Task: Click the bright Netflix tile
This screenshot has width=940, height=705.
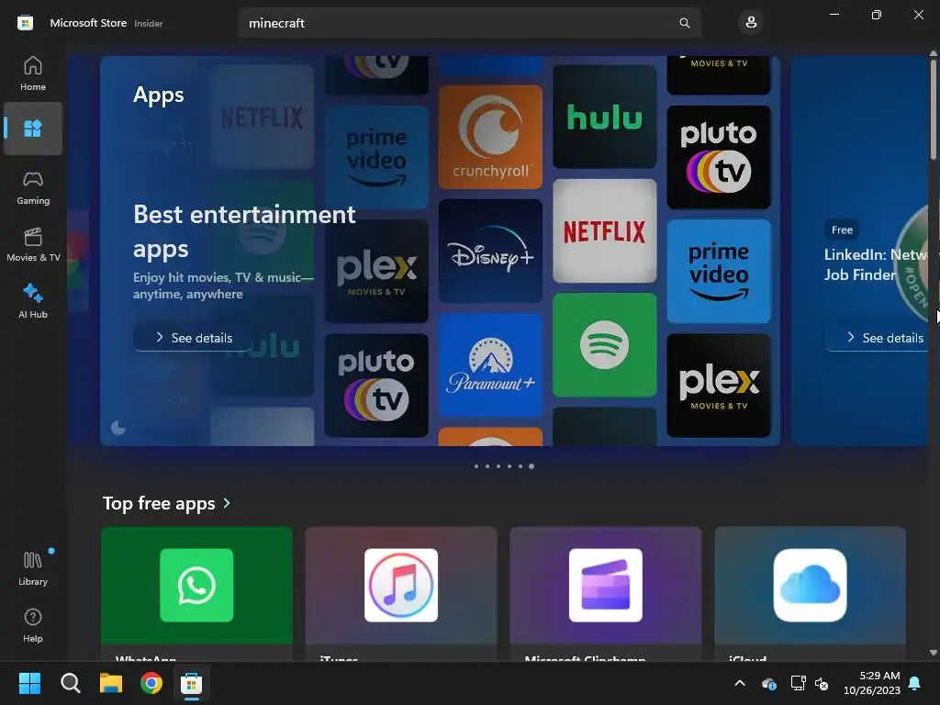Action: coord(604,230)
